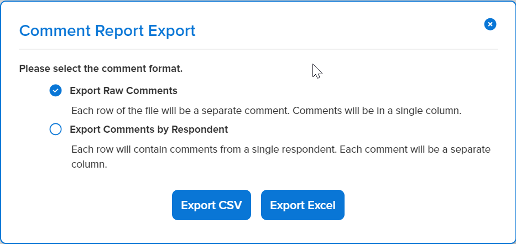
Task: Click the raw comments description sentence
Action: coord(266,110)
